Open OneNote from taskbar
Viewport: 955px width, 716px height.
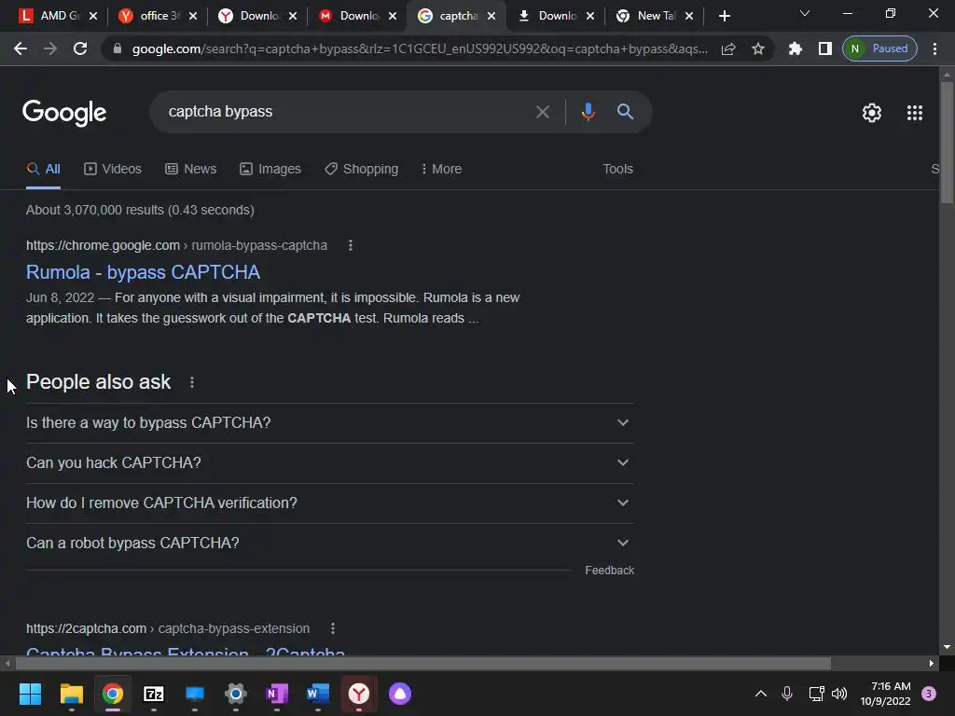point(276,694)
